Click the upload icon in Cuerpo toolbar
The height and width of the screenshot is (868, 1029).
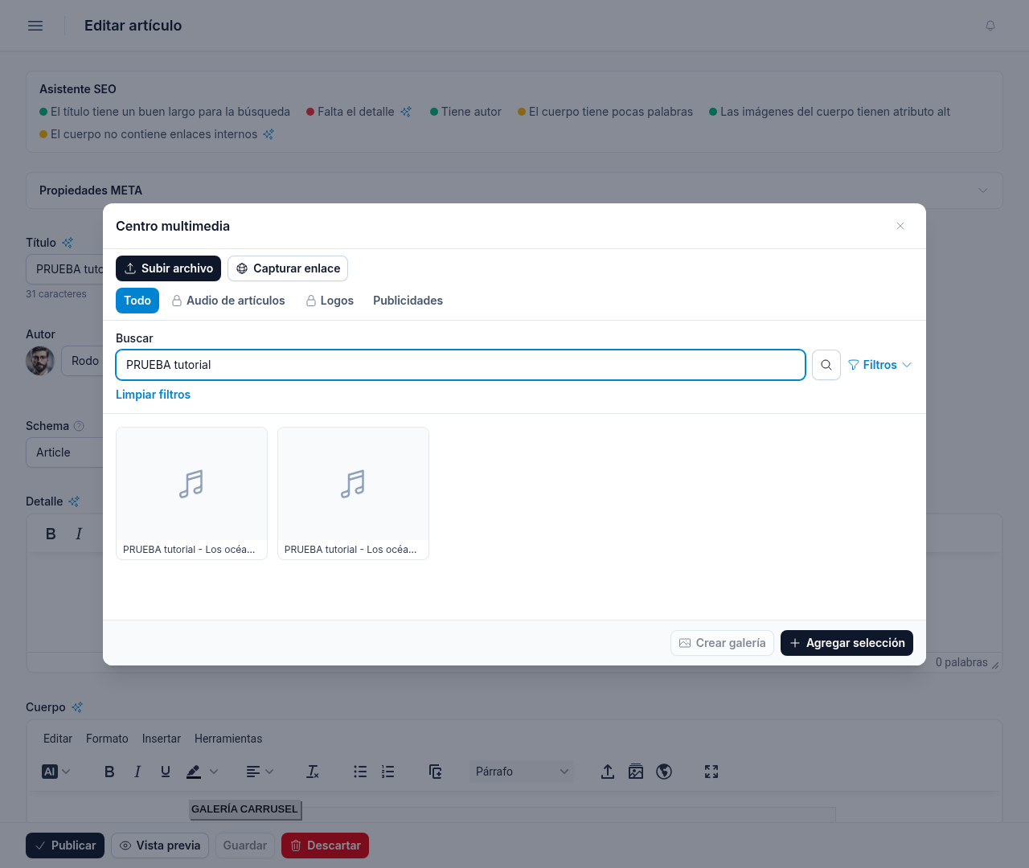[x=608, y=772]
